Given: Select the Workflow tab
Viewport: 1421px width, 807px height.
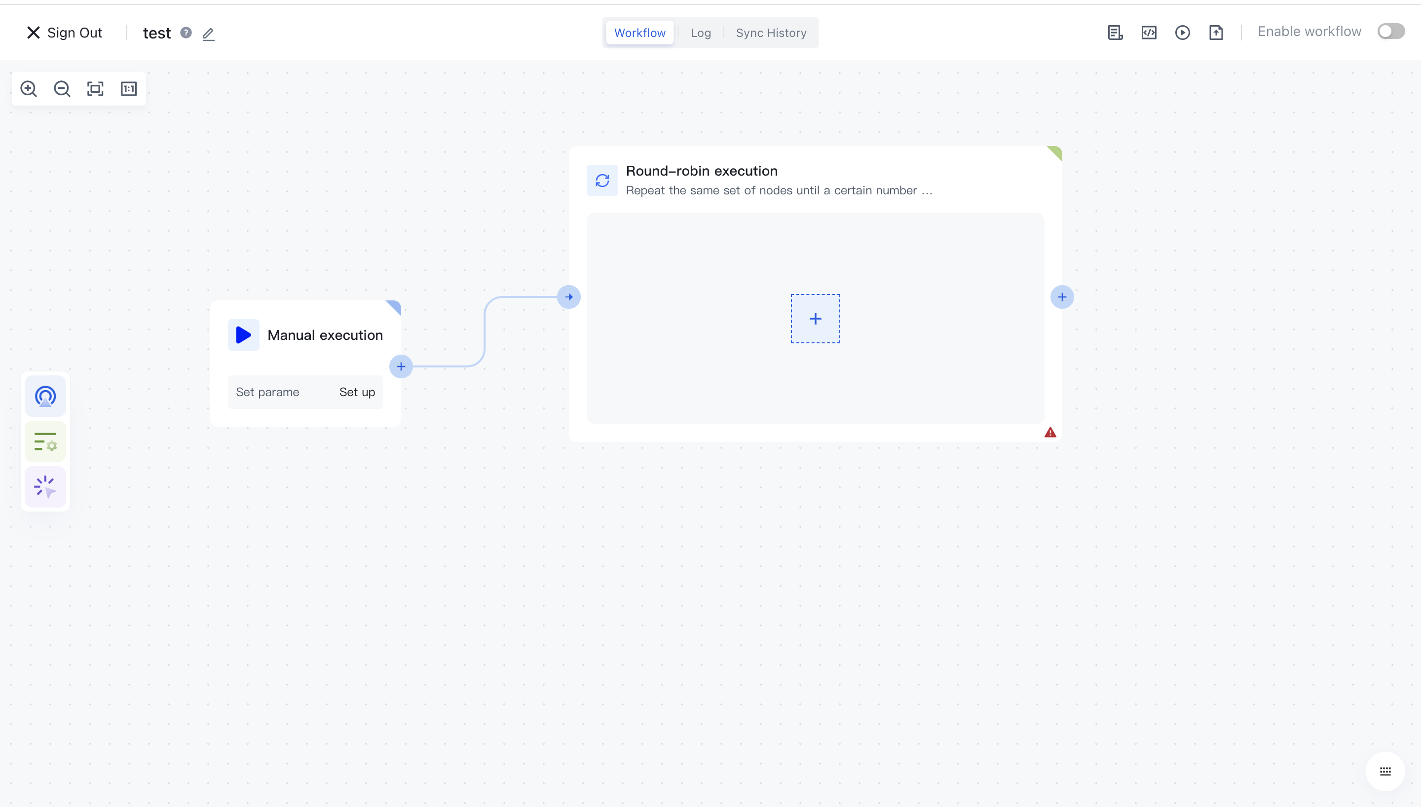Looking at the screenshot, I should [639, 33].
